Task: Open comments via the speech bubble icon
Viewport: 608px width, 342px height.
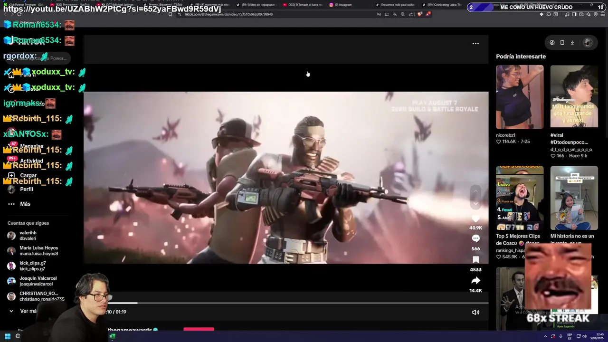Action: tap(475, 238)
